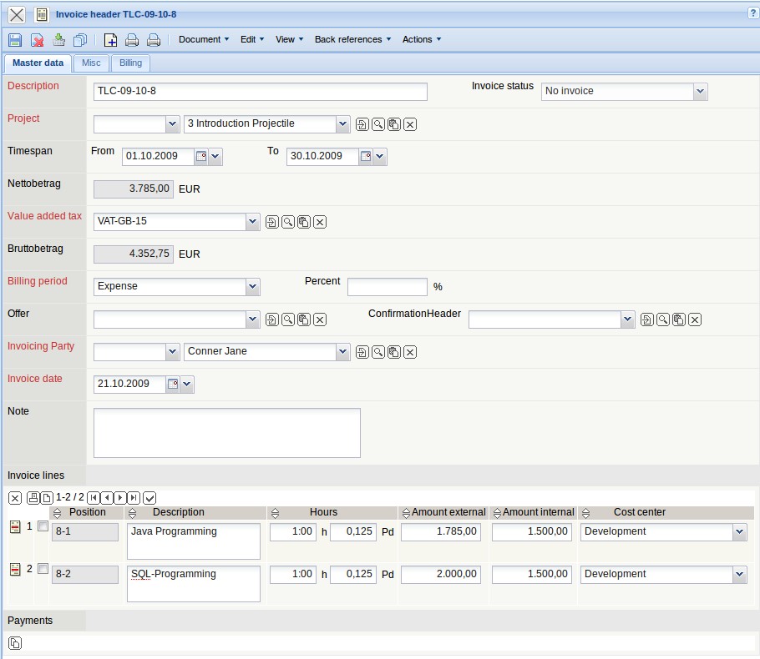
Task: Open calendar picker for Invoice date
Action: (x=174, y=385)
